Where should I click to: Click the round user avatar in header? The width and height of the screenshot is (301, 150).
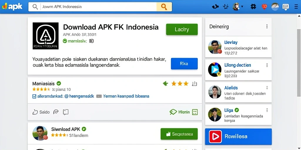[275, 7]
